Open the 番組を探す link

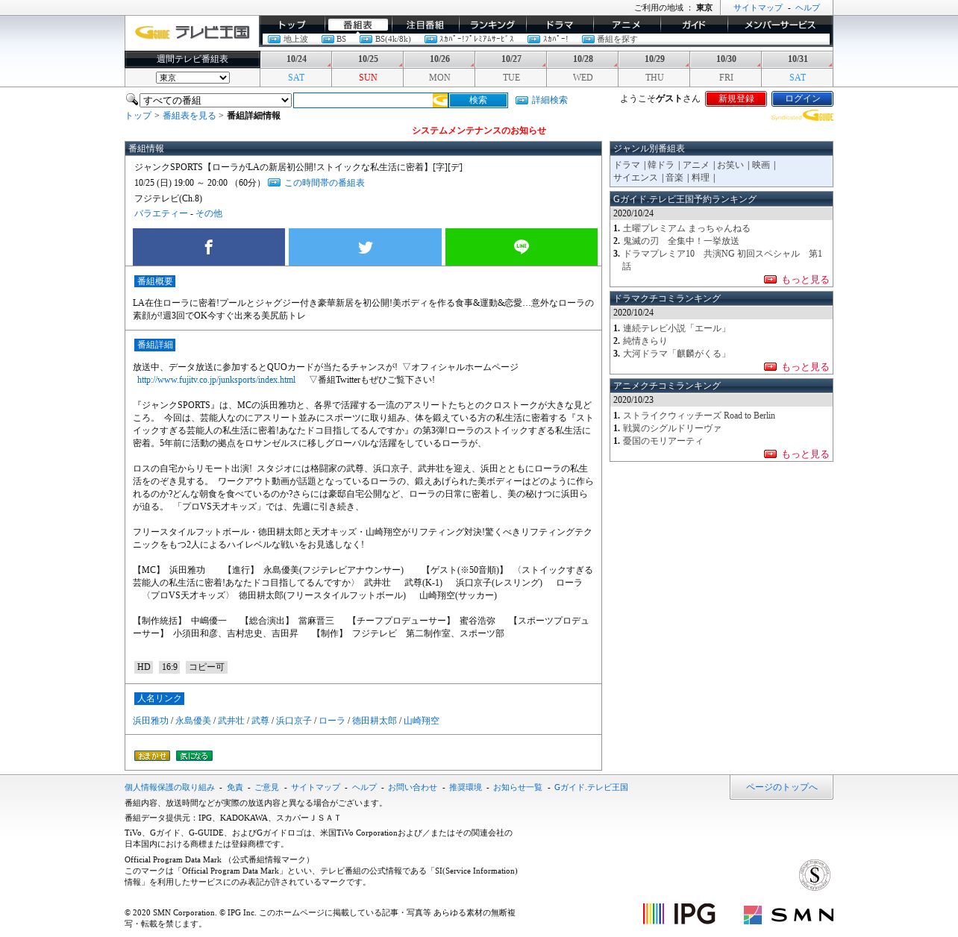(x=617, y=39)
